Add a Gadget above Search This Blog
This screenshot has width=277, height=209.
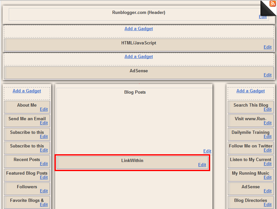pos(250,91)
